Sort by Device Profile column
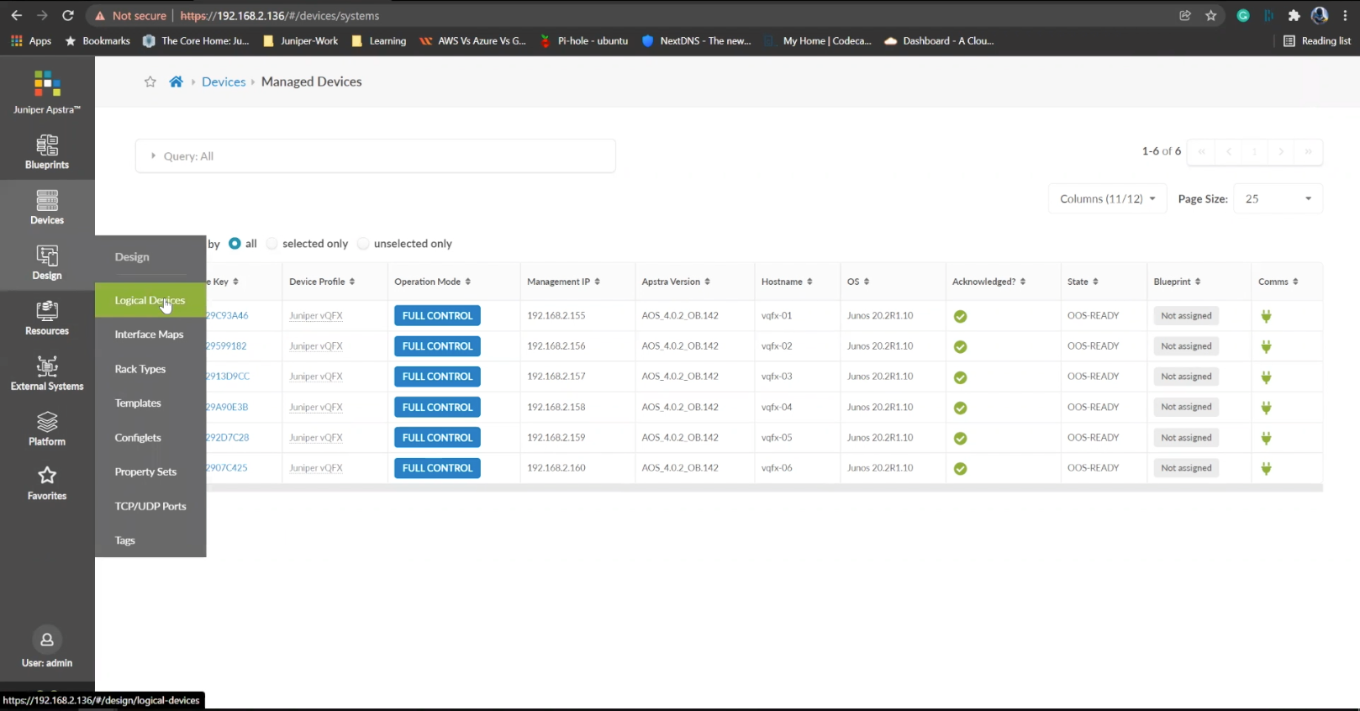Screen dimensions: 1360x711 tap(322, 282)
